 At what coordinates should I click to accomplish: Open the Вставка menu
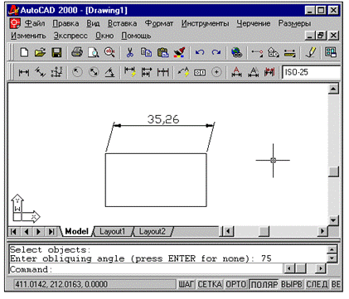122,23
